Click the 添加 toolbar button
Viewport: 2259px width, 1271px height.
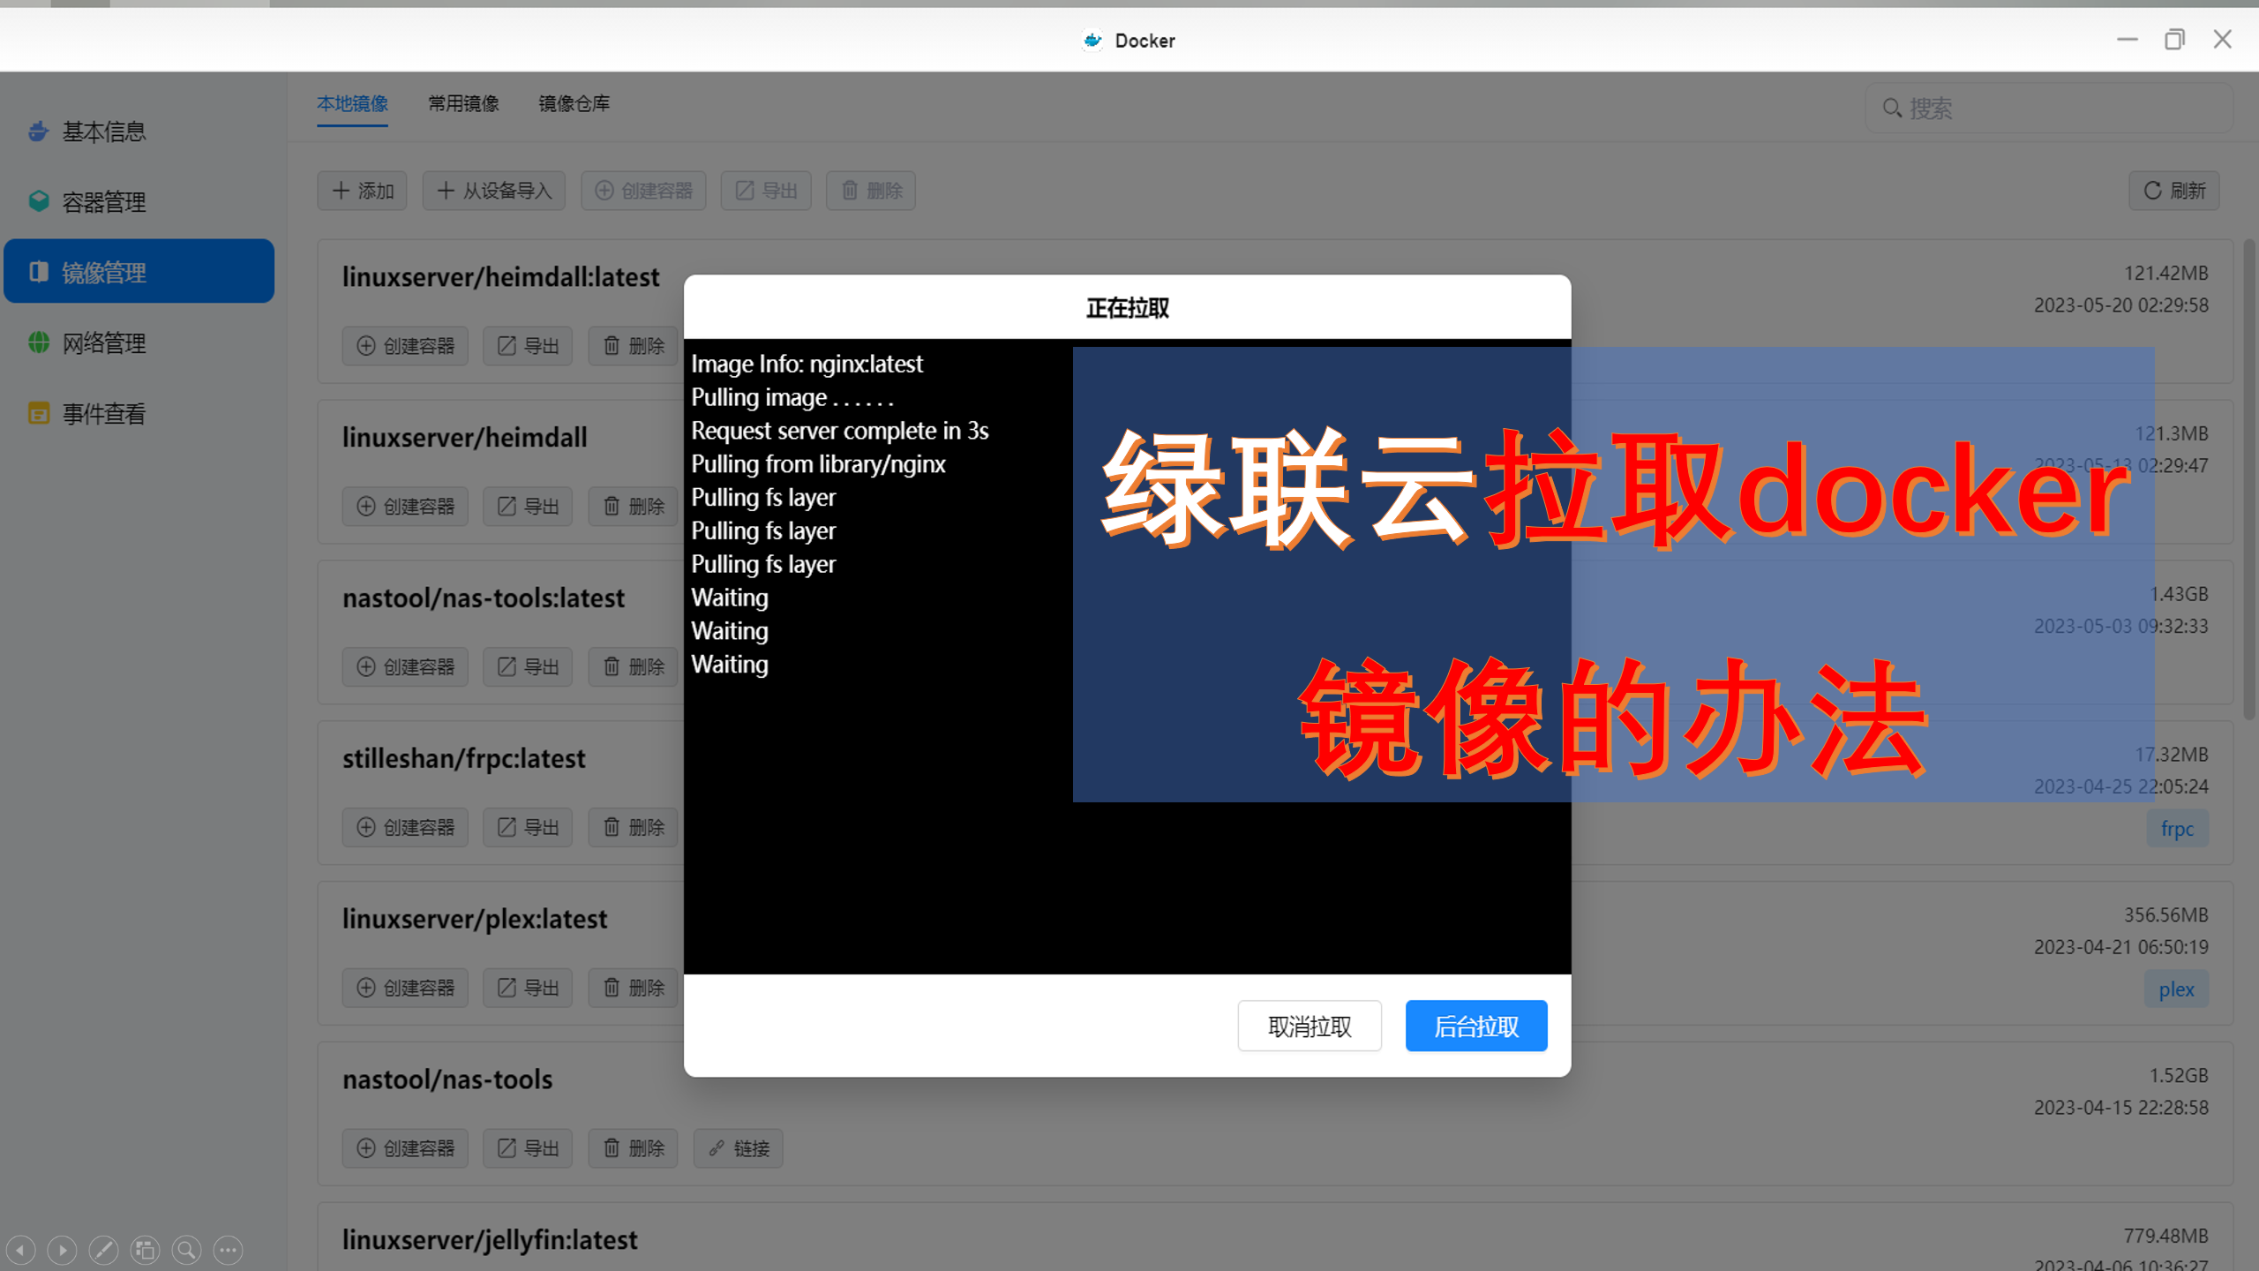(x=362, y=191)
